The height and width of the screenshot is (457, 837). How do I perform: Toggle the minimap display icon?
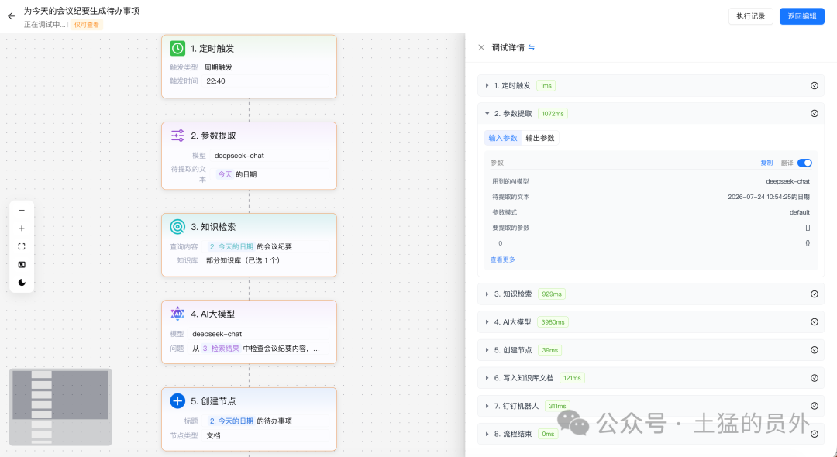point(22,264)
